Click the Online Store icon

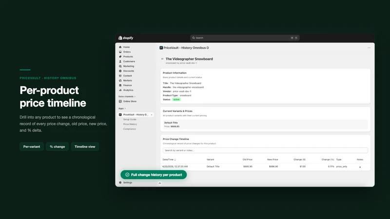[120, 101]
